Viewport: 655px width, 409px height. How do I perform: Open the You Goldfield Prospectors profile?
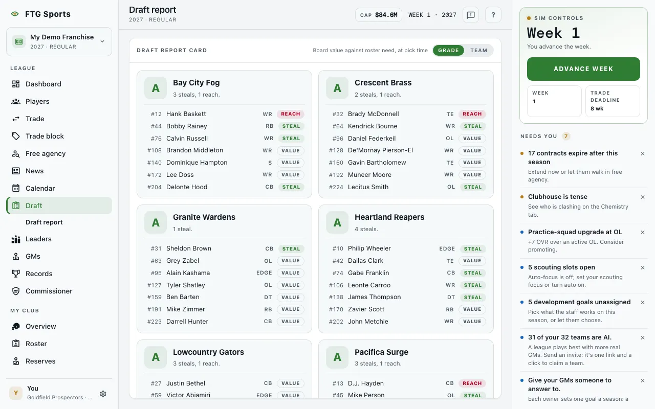51,393
